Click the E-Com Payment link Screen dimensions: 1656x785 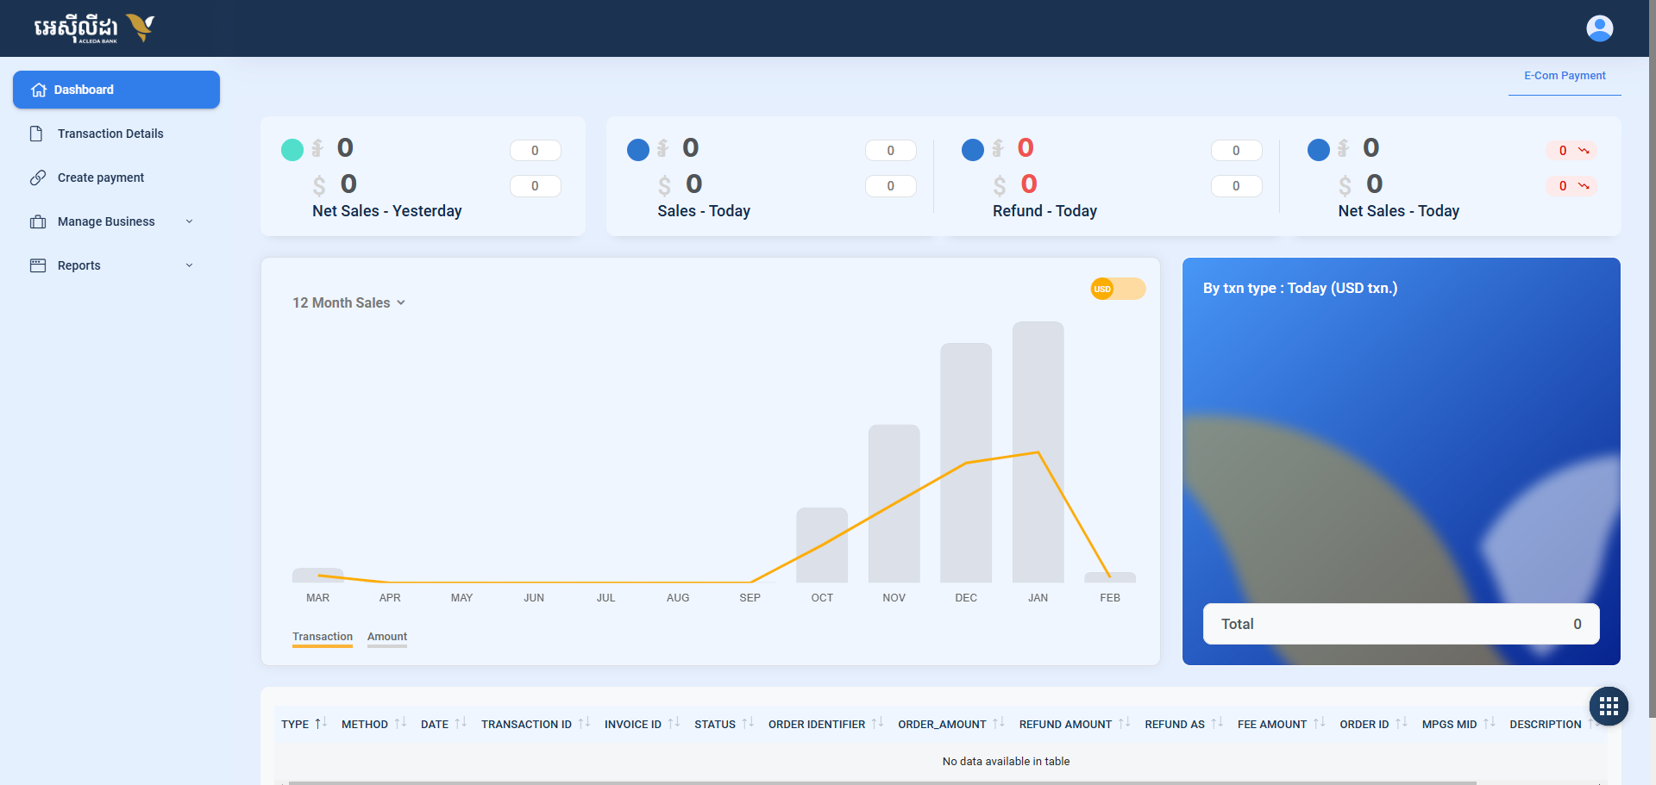click(1564, 76)
